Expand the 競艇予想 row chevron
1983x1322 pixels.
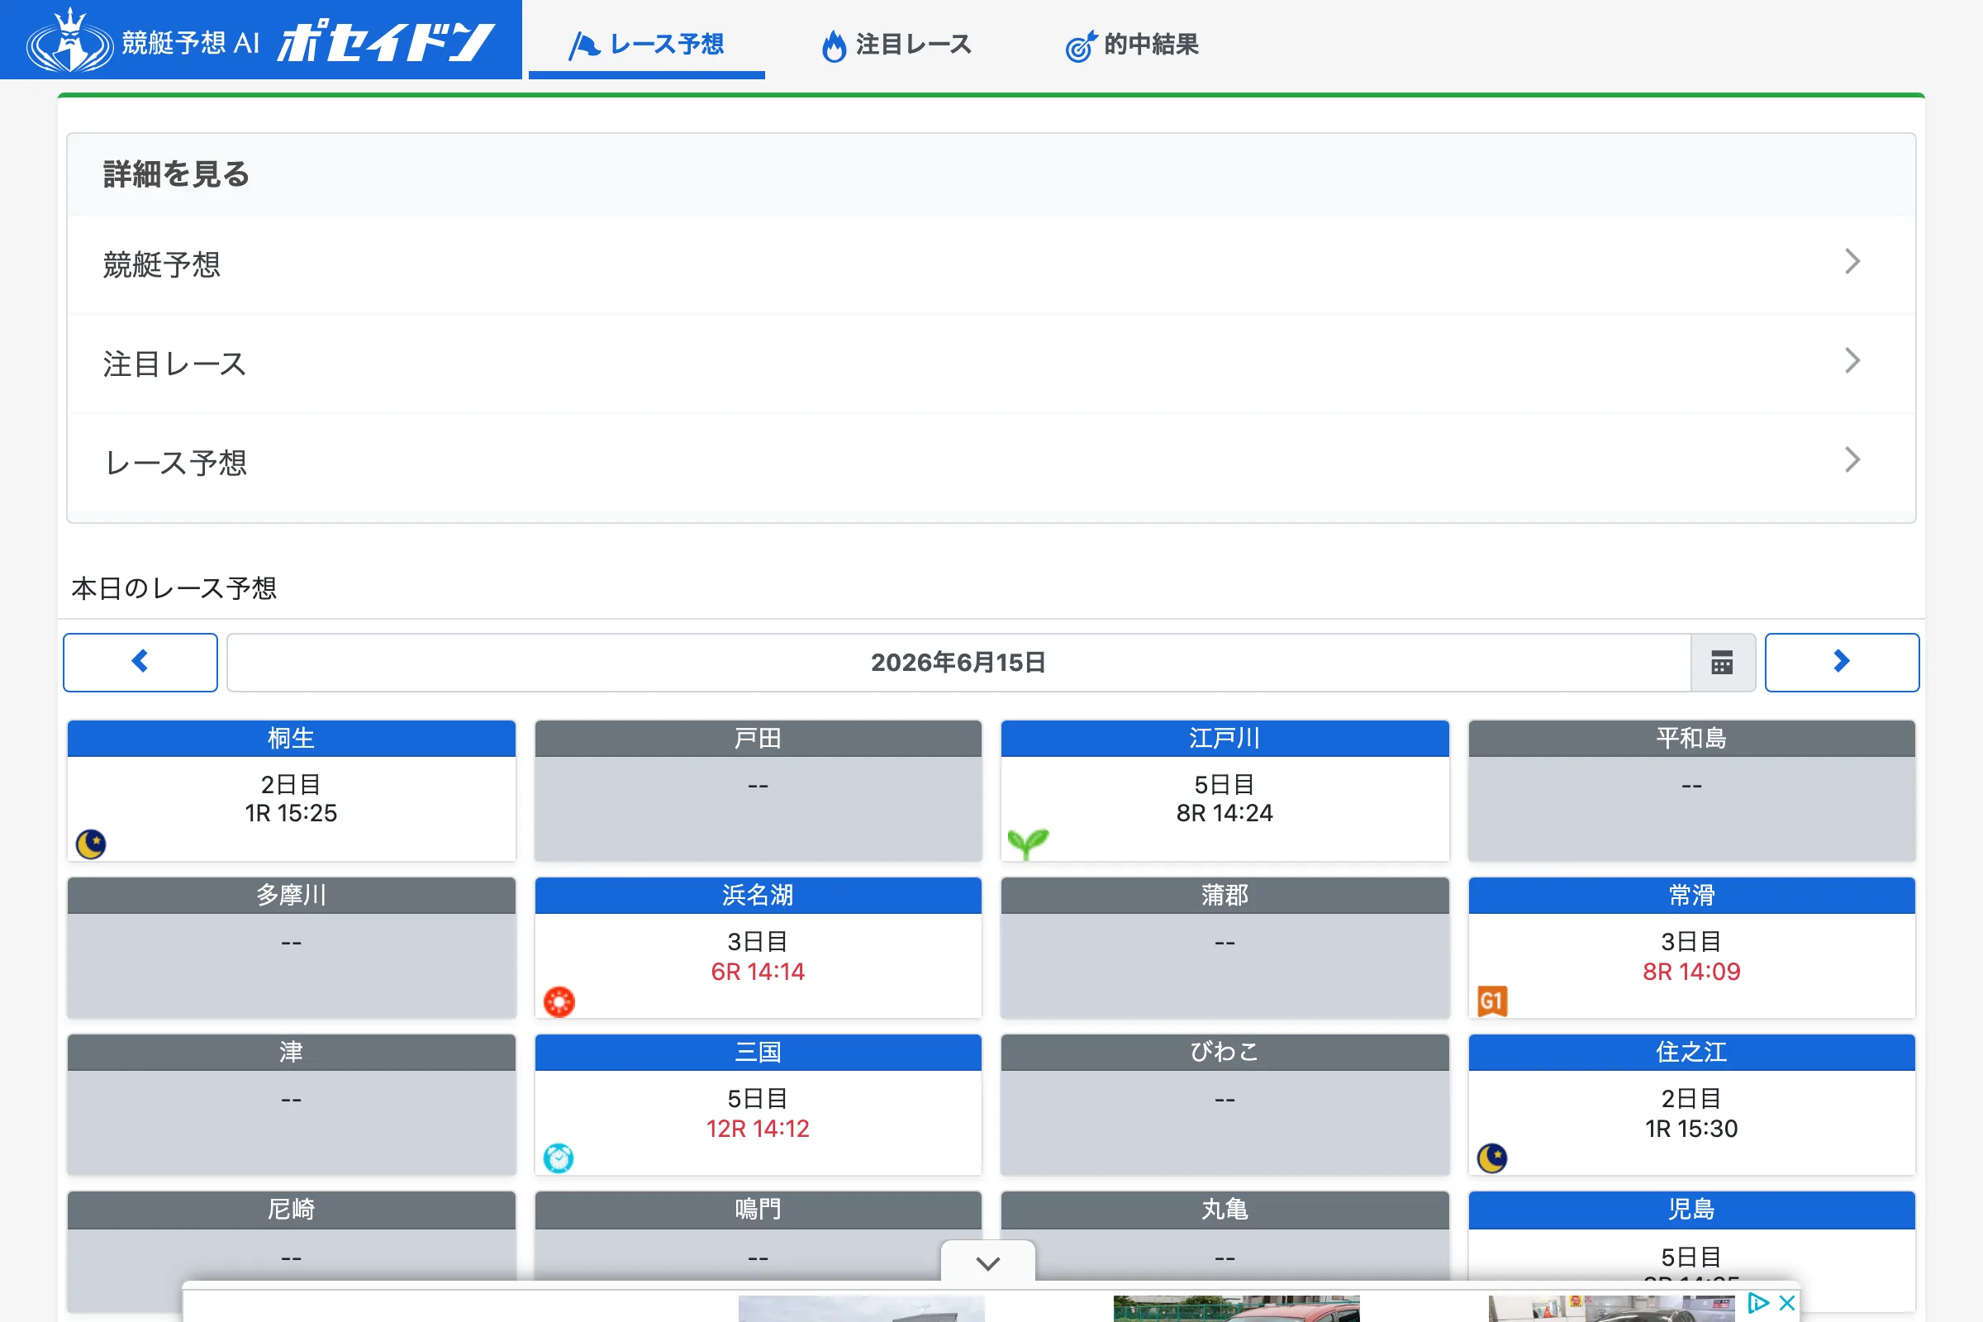pos(1852,261)
